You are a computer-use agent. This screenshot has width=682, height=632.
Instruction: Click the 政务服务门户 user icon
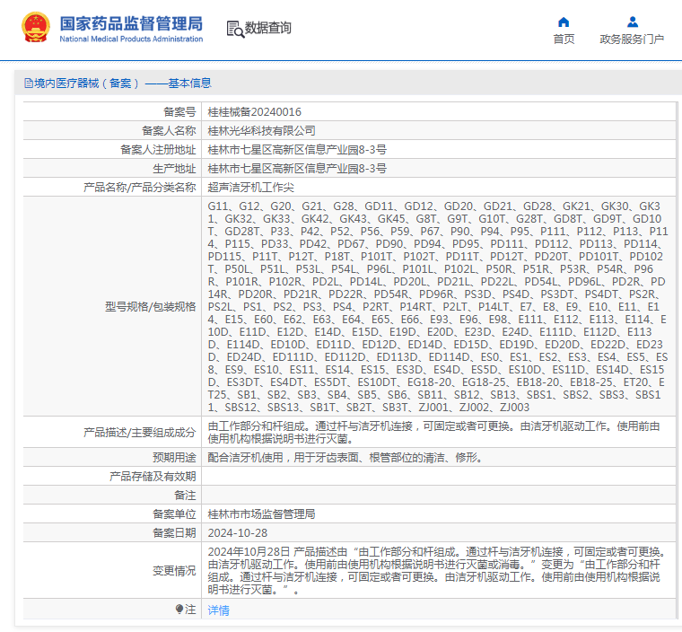(633, 22)
